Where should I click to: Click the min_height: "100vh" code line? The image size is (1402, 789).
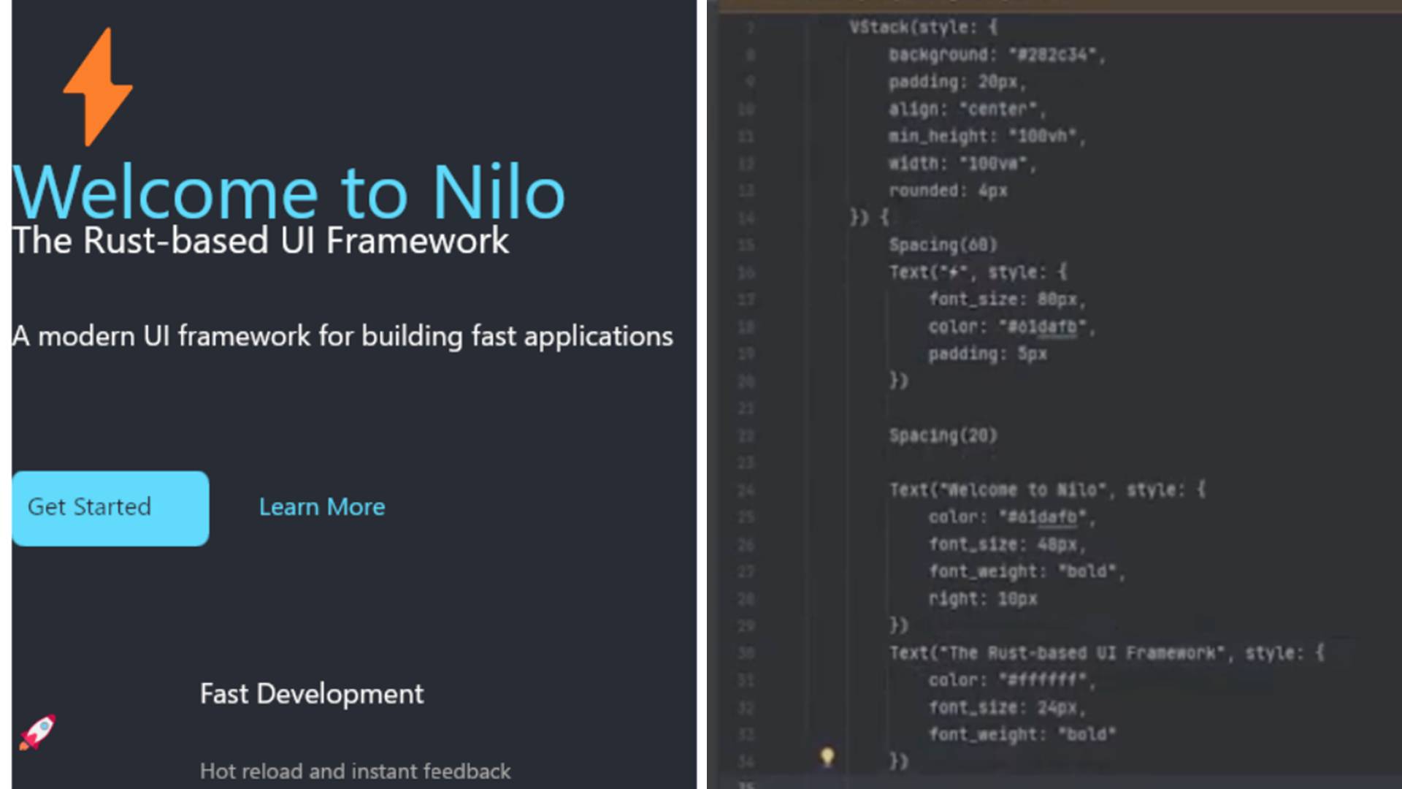[x=986, y=137]
